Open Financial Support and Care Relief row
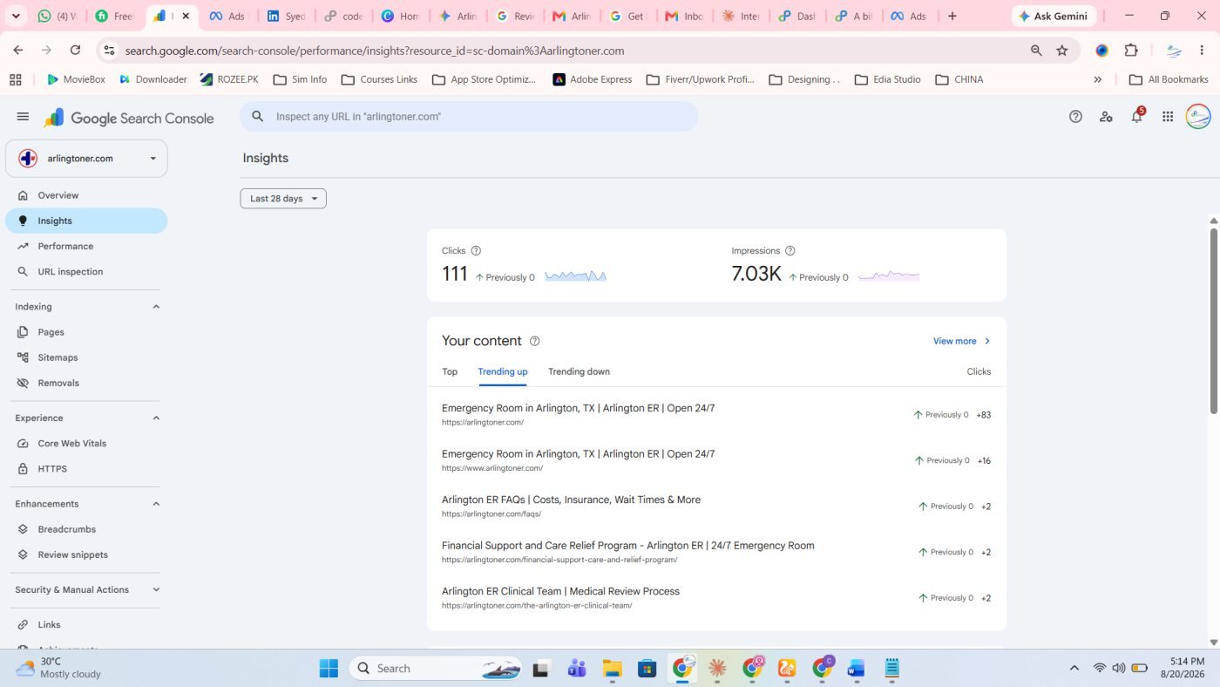This screenshot has height=687, width=1220. (716, 552)
